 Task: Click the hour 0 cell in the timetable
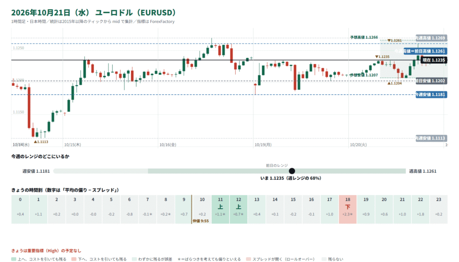[x=20, y=209]
